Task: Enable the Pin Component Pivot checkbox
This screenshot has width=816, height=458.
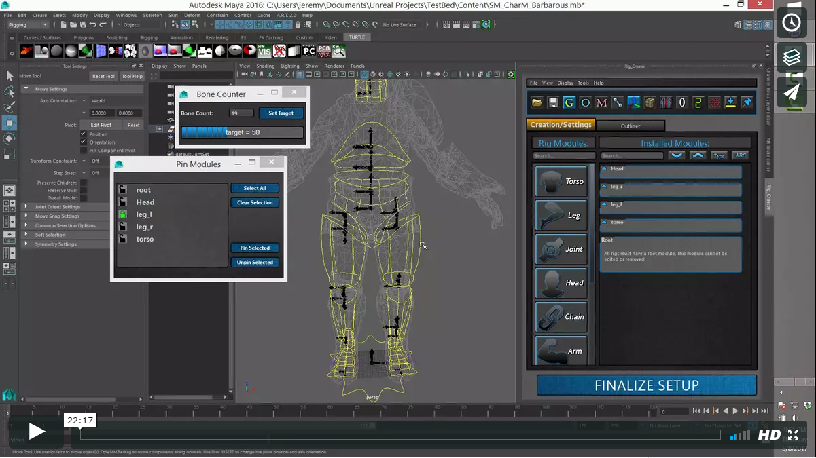Action: coord(84,151)
